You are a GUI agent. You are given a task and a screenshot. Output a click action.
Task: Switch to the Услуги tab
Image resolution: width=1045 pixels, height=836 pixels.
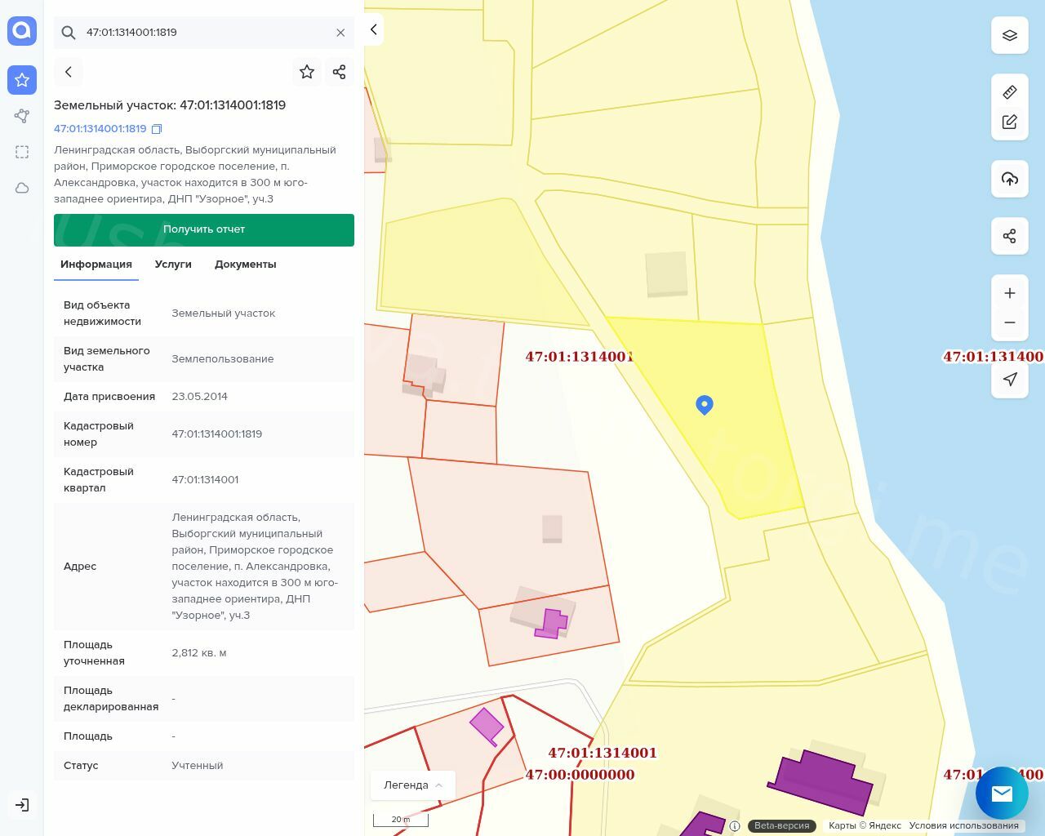pyautogui.click(x=173, y=264)
